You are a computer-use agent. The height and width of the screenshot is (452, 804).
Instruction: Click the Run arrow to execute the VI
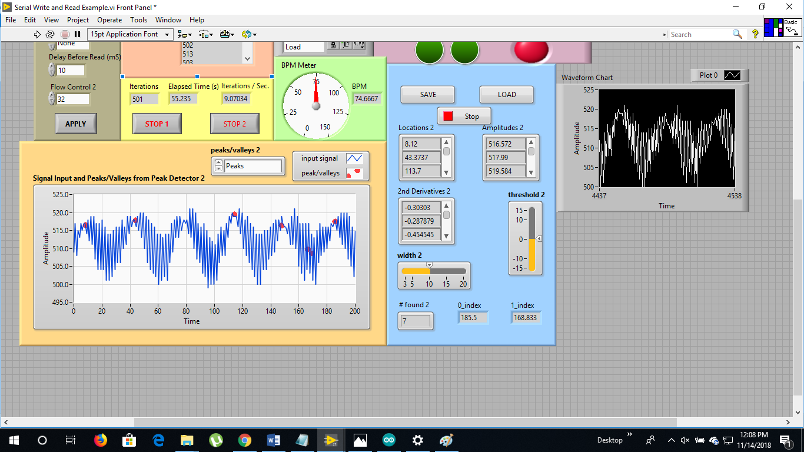pos(37,34)
